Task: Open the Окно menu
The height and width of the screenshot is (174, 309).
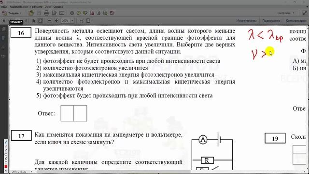Action: 48,7
